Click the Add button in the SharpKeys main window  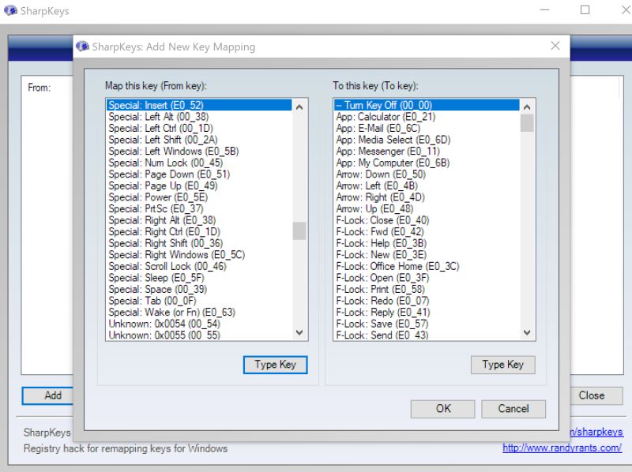click(47, 395)
